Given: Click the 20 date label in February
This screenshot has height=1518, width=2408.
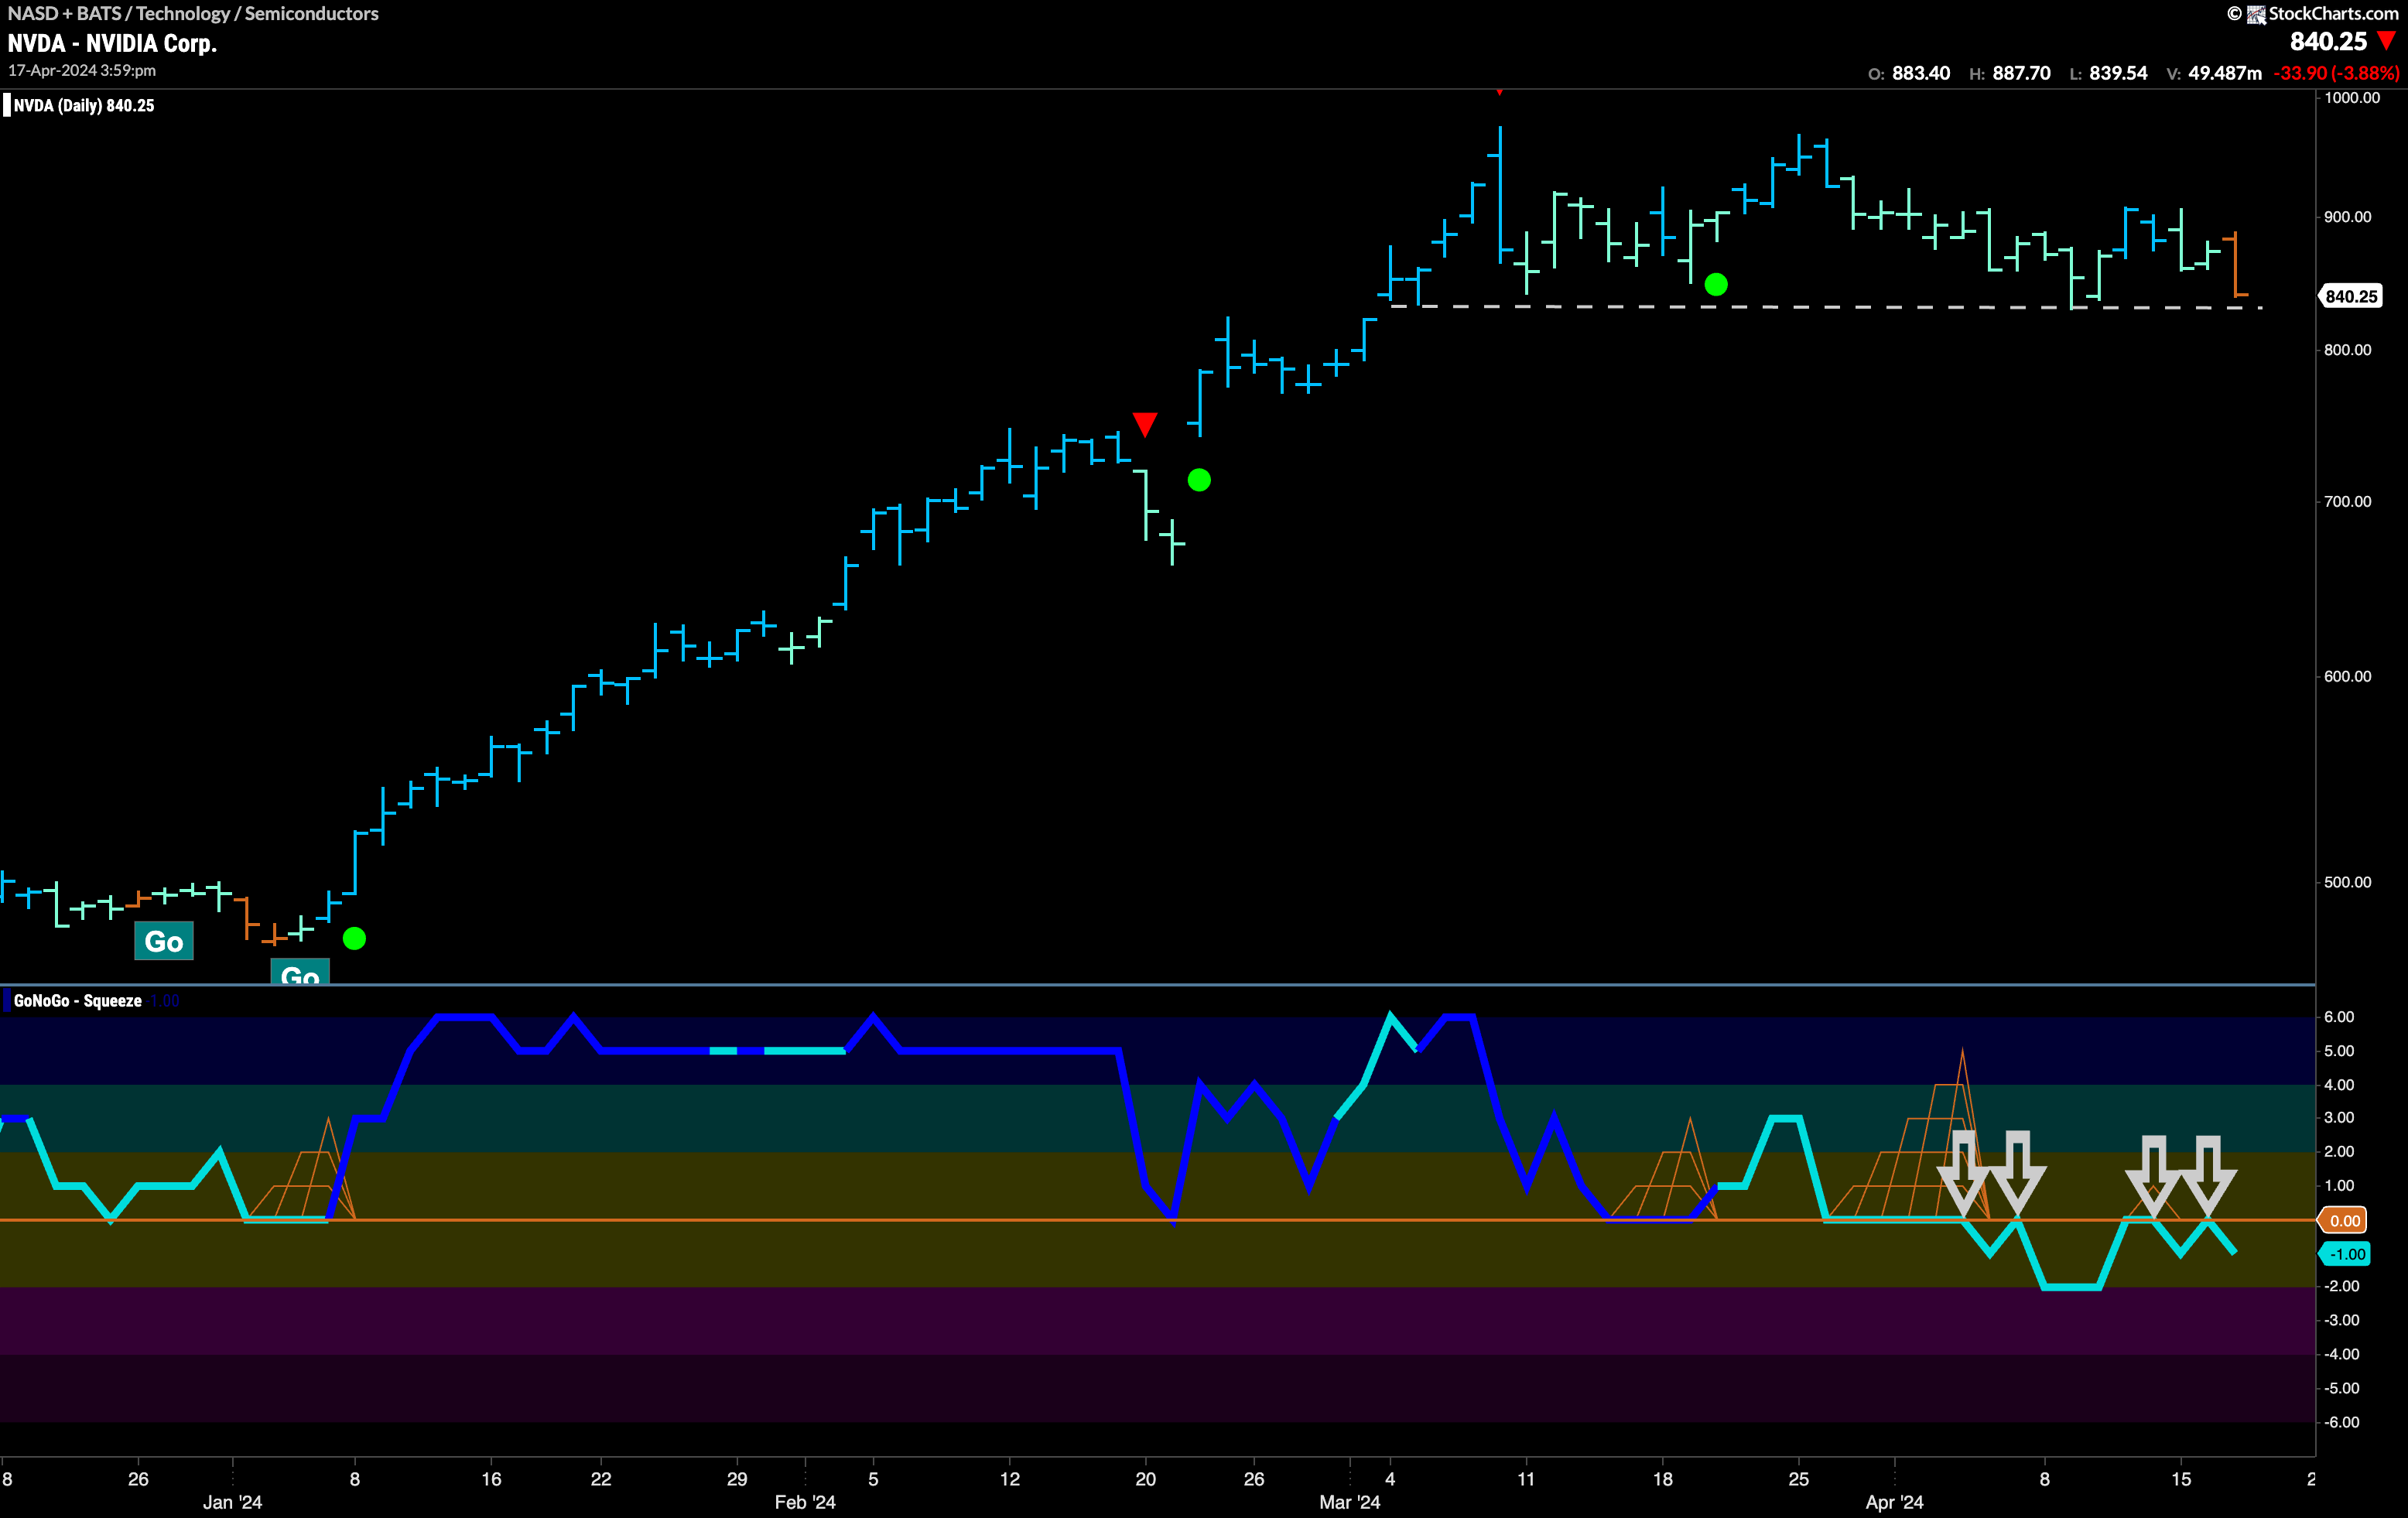Looking at the screenshot, I should click(1146, 1478).
